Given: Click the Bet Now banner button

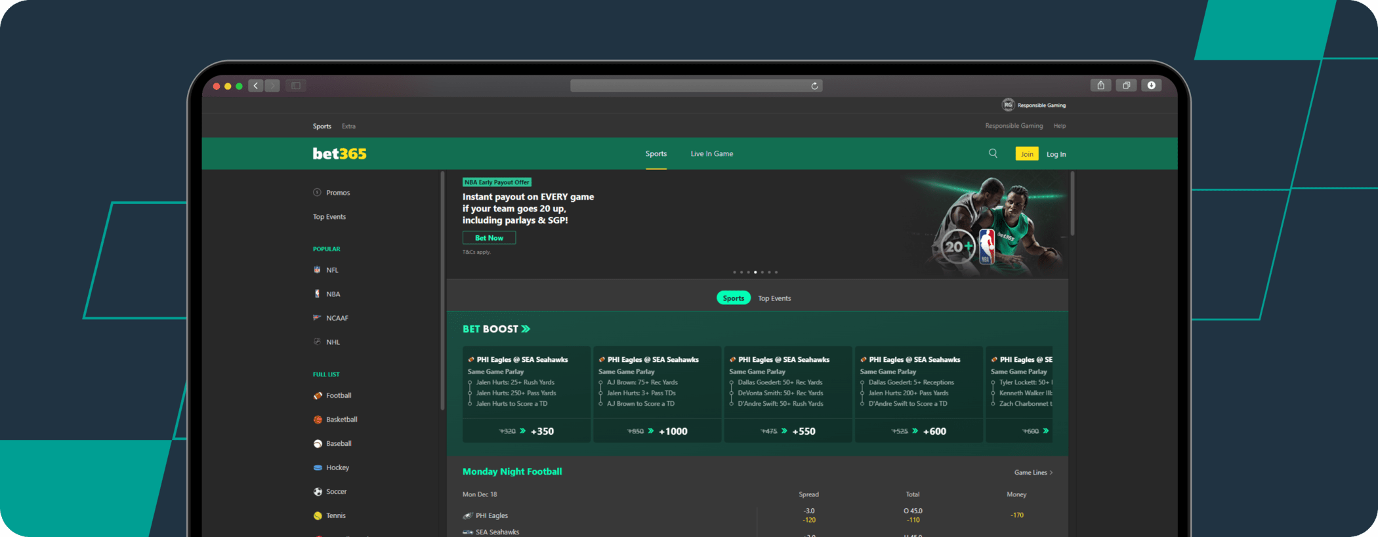Looking at the screenshot, I should (x=489, y=238).
